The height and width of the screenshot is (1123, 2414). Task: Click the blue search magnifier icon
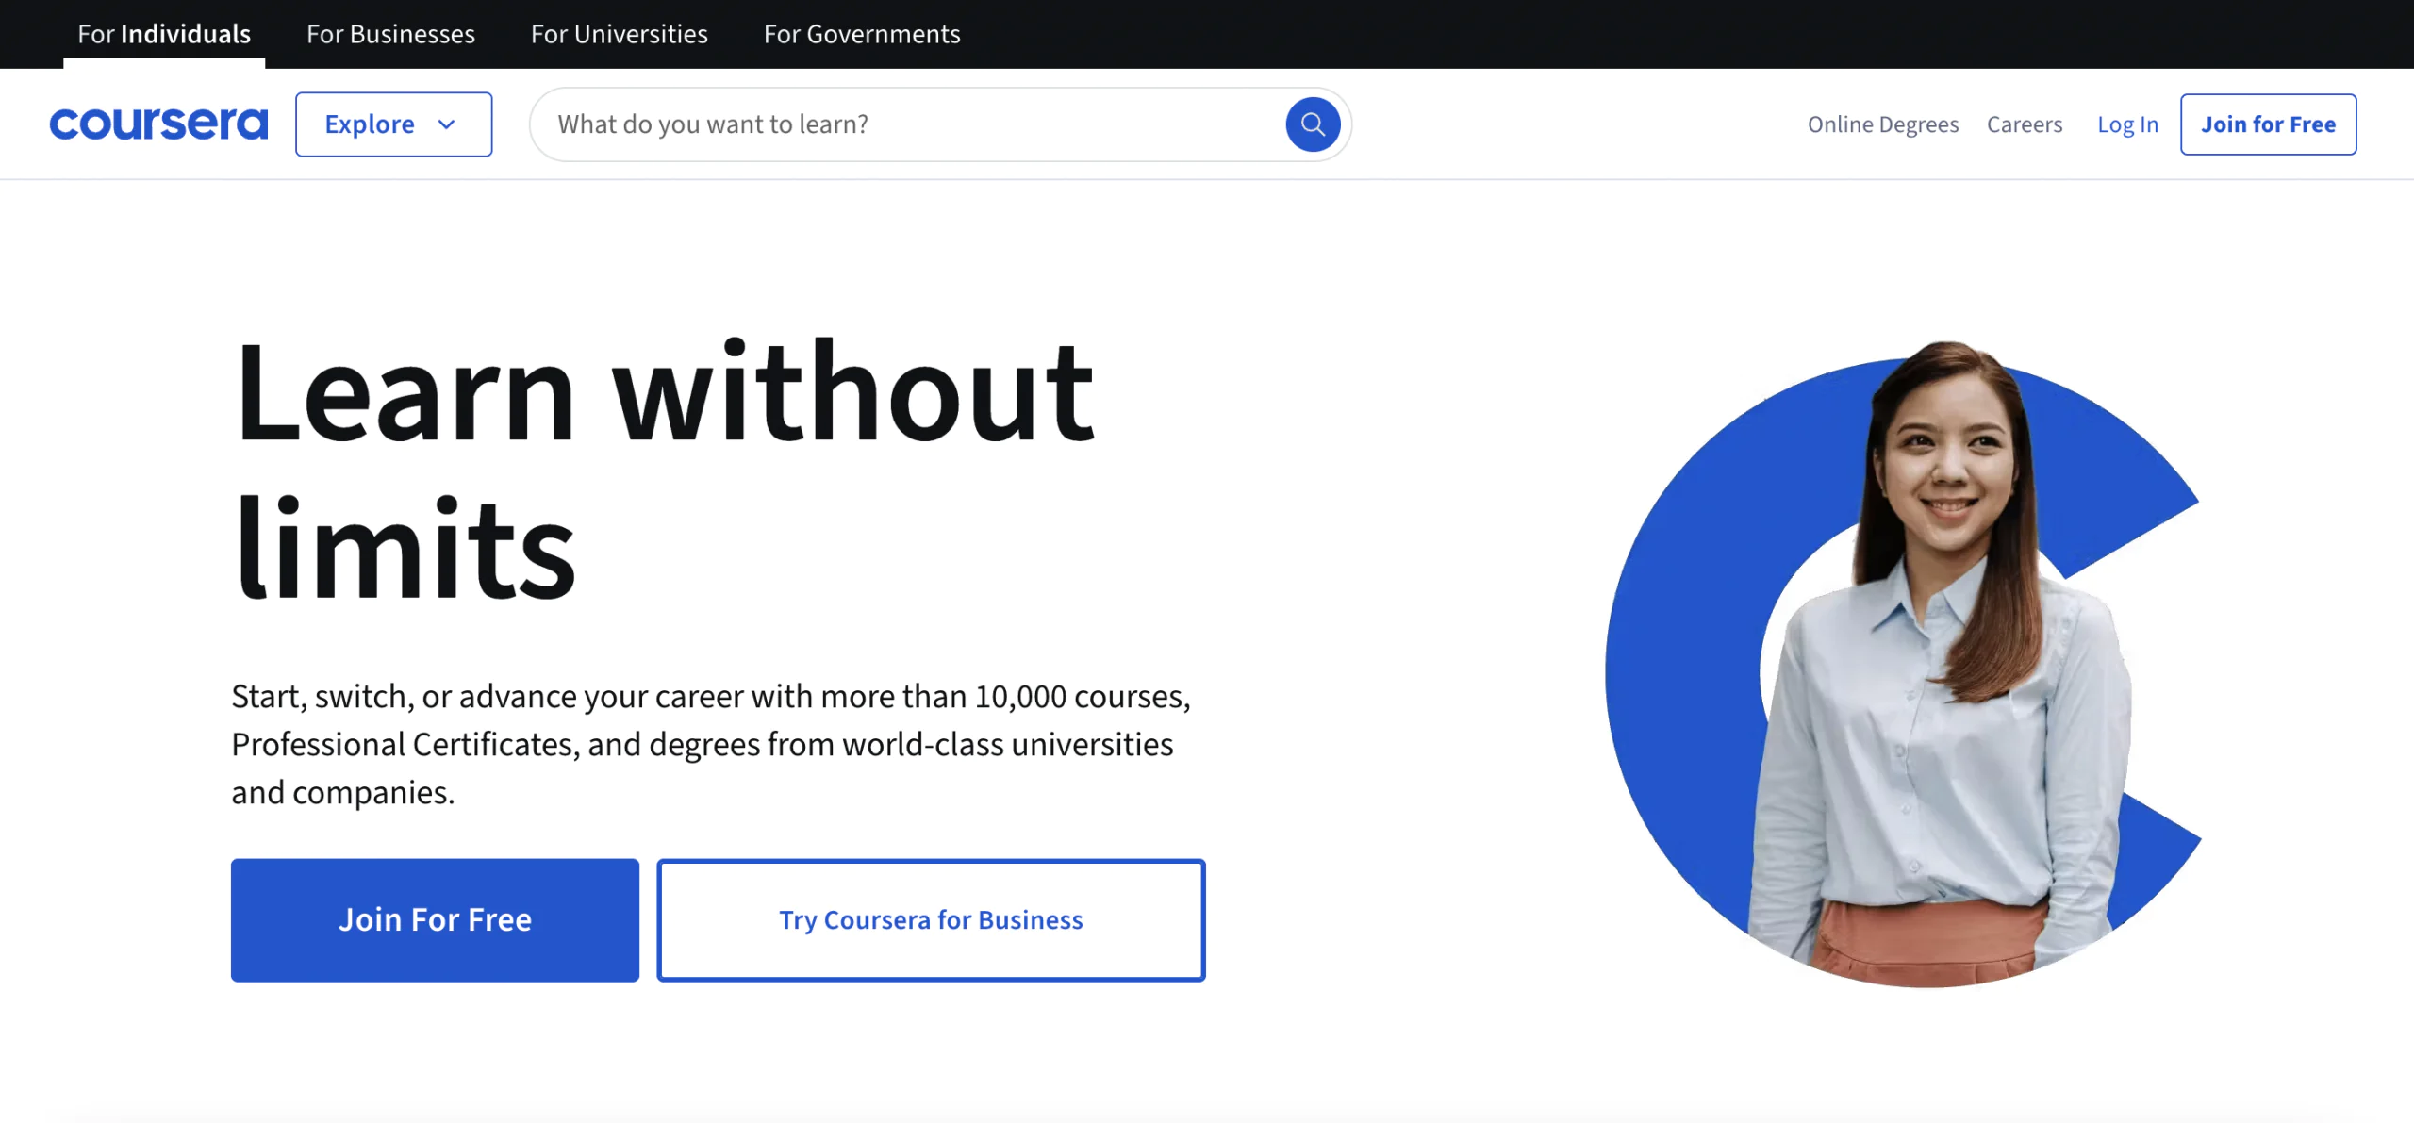(x=1313, y=124)
